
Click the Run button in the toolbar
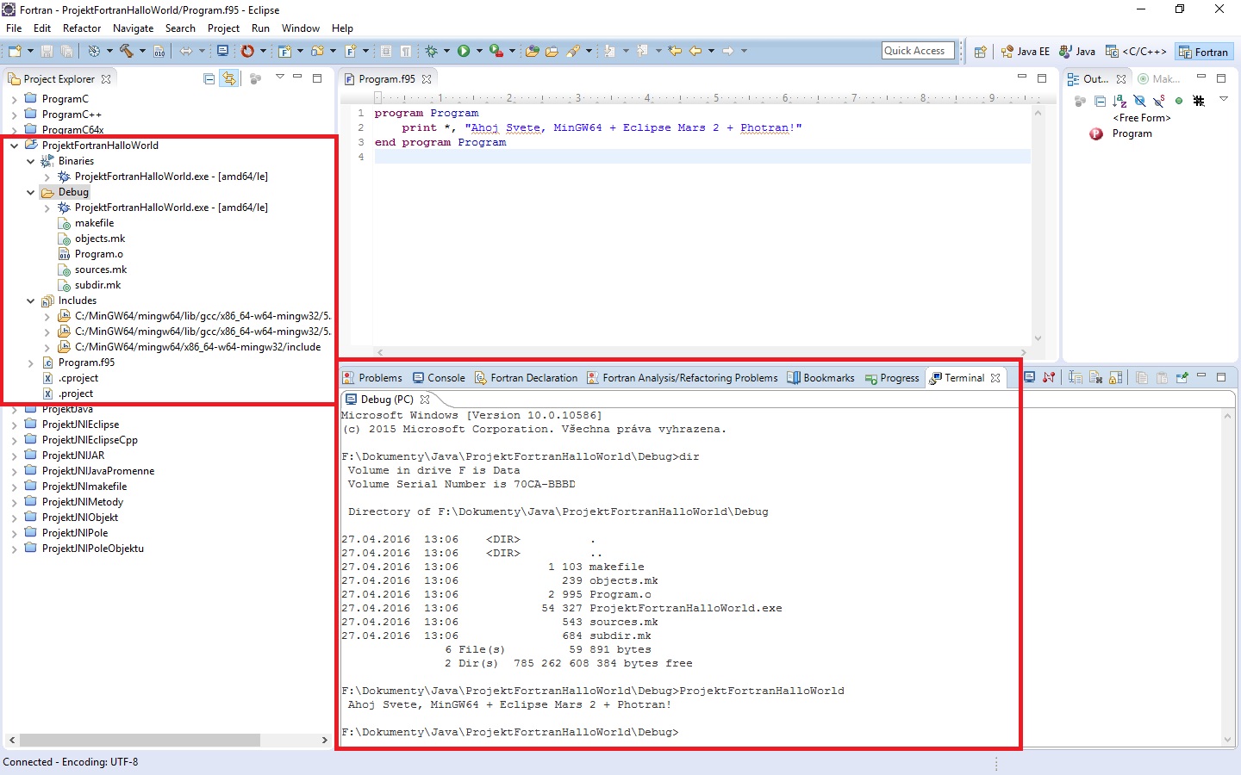(x=464, y=52)
